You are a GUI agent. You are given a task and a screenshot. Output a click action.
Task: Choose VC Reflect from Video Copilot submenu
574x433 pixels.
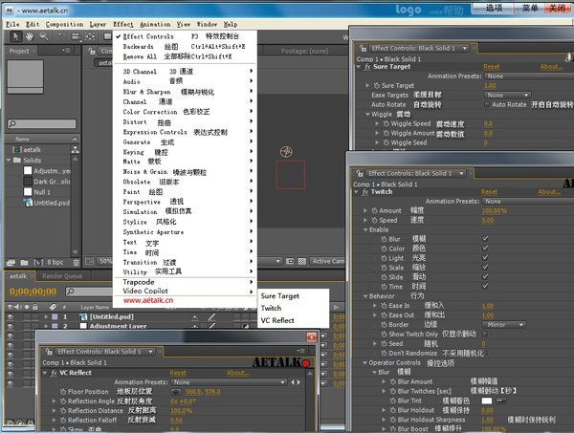[277, 321]
